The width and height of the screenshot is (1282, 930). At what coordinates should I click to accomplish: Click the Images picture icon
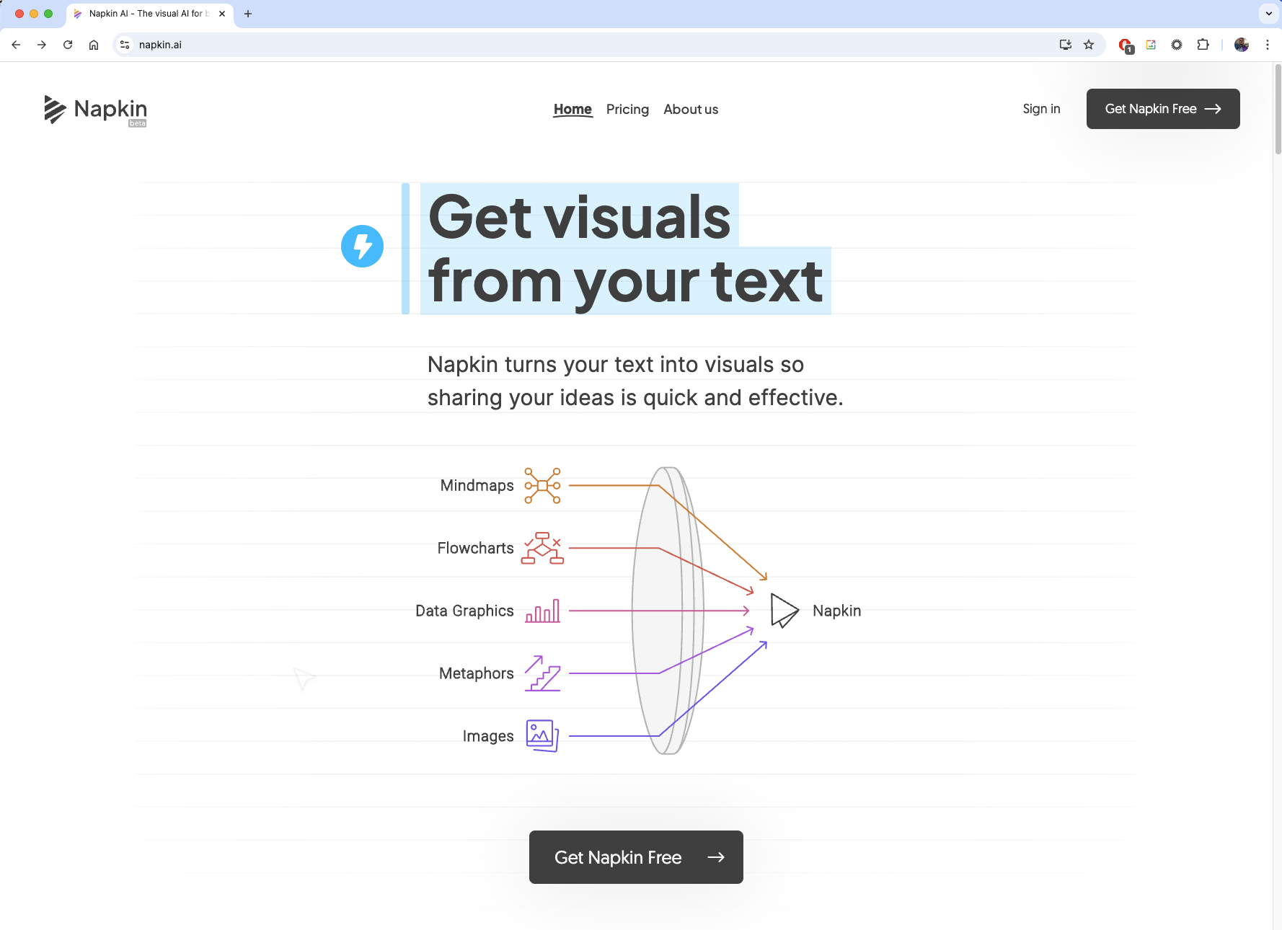[x=542, y=736]
